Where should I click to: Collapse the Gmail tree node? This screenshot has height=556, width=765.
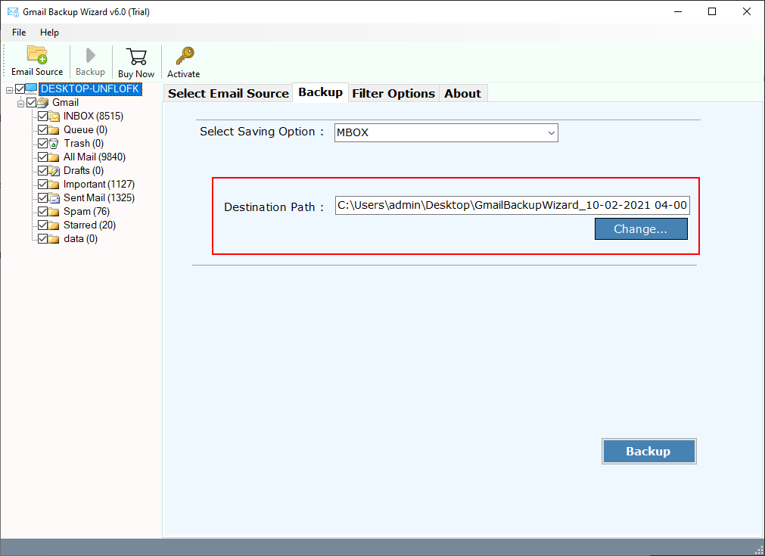(x=20, y=104)
